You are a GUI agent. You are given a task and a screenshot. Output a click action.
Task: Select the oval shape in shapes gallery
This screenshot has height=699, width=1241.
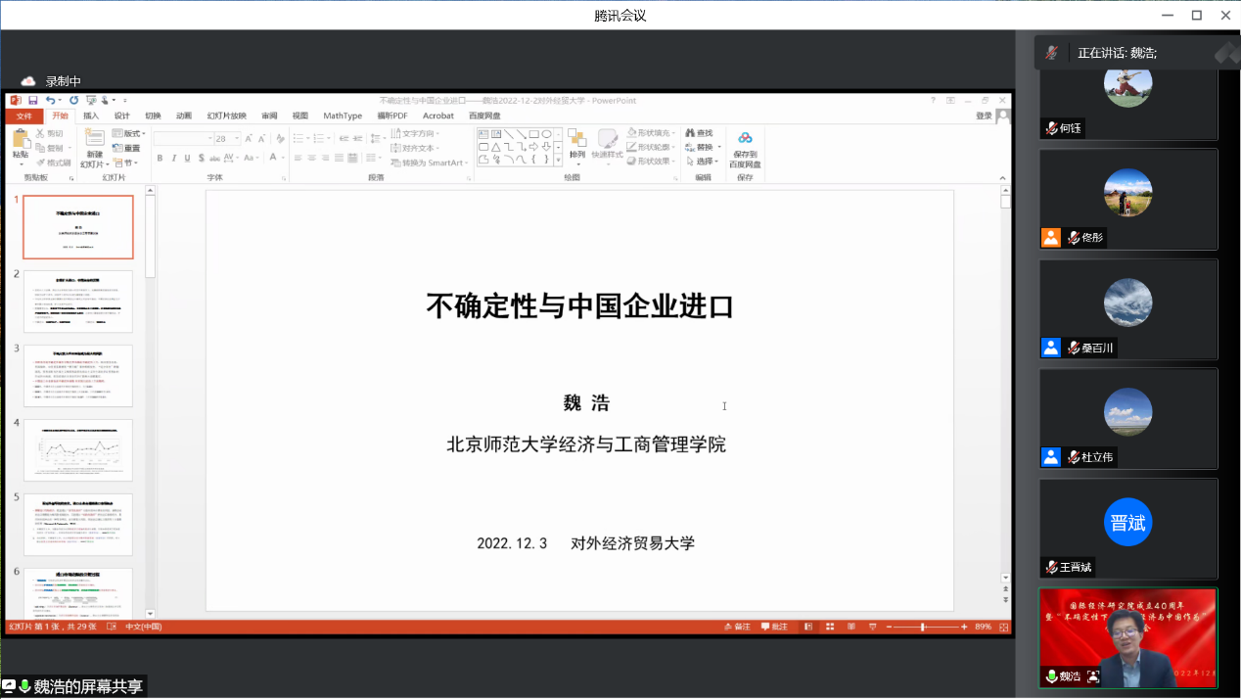click(x=546, y=134)
